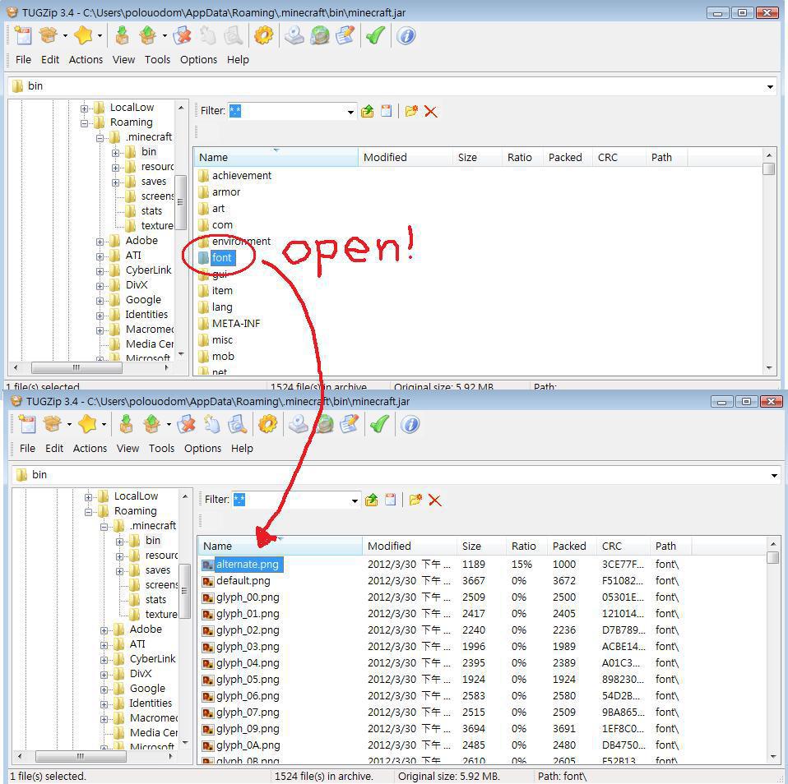
Task: Click Add files icon in bottom window
Action: pyautogui.click(x=126, y=424)
